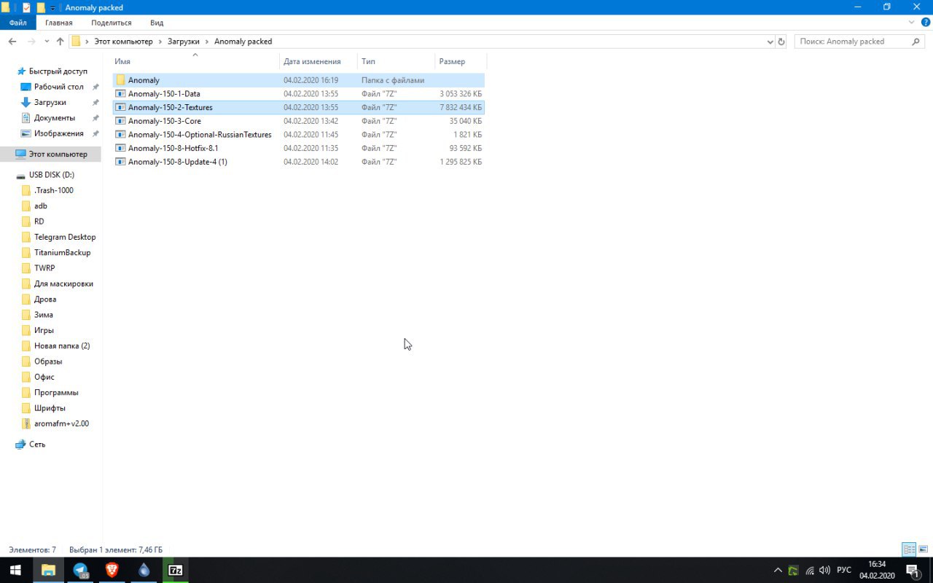Open the Windows Start menu
This screenshot has height=583, width=933.
pos(15,570)
